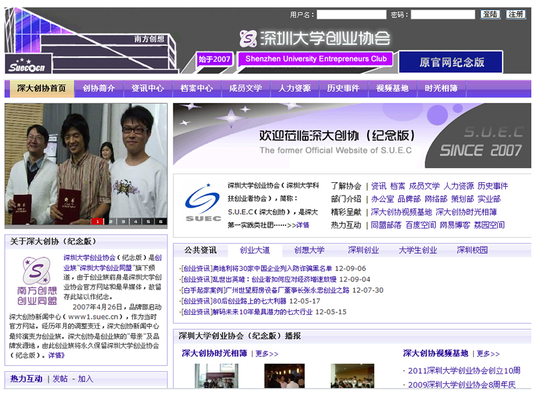This screenshot has height=402, width=536.
Task: Open first album thumbnail under 时光相簿
Action: 216,376
